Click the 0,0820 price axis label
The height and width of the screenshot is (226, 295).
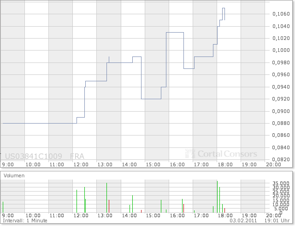point(281,159)
